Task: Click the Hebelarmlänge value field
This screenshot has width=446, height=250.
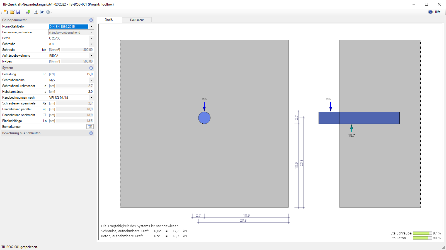Action: tap(74, 92)
